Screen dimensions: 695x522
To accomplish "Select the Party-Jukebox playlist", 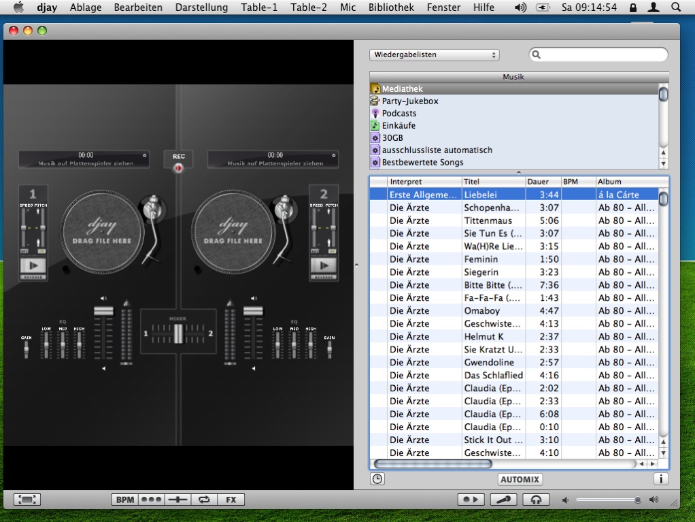I will pos(514,101).
